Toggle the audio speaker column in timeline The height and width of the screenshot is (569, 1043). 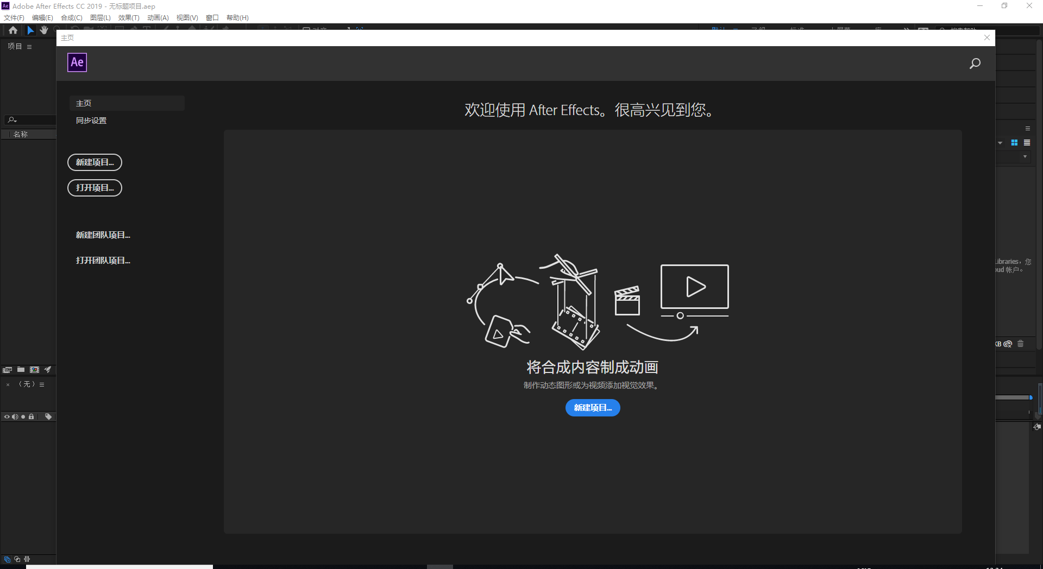[15, 417]
